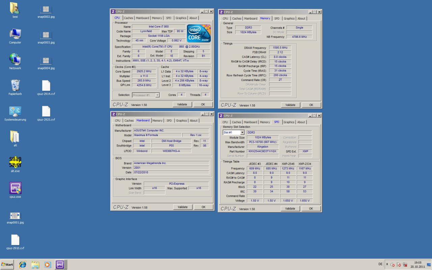432x270 pixels.
Task: Click the Intel Core i7 logo
Action: [x=199, y=33]
